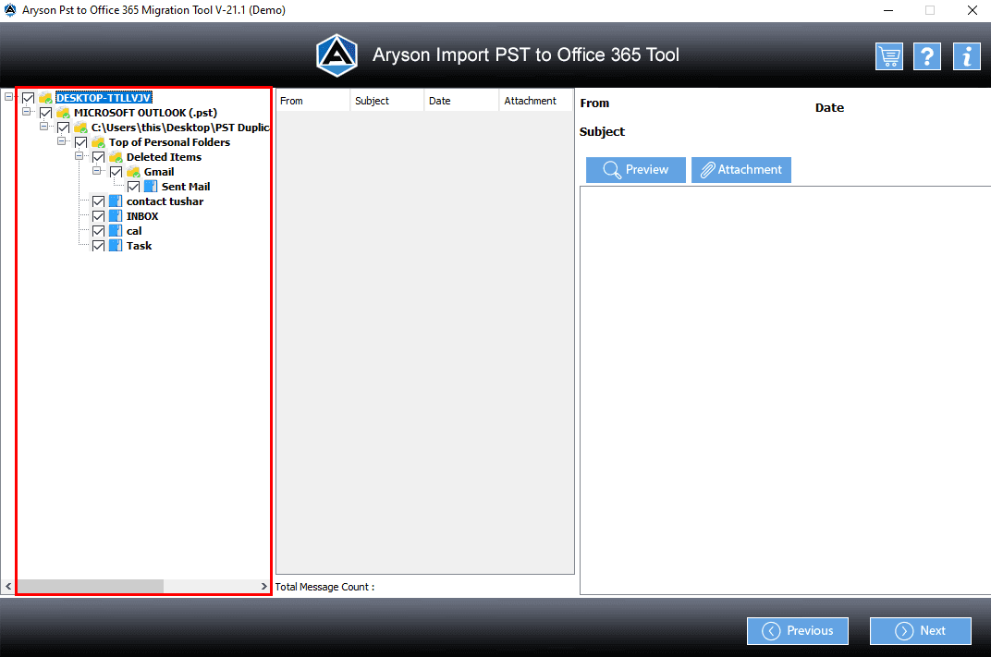Click DESKTOP-TTLLVJV folder icon
The height and width of the screenshot is (657, 991).
tap(45, 98)
